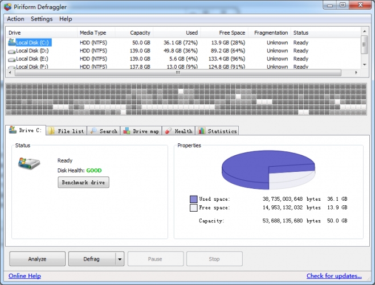Sort by the Drive column header
The height and width of the screenshot is (285, 375).
(42, 32)
